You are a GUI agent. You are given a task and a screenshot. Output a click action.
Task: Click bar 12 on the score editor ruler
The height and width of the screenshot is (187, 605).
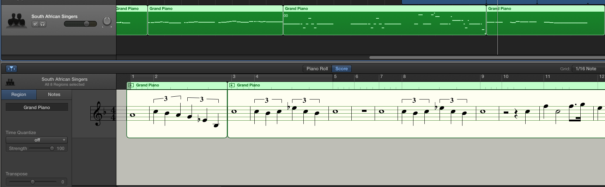click(602, 77)
